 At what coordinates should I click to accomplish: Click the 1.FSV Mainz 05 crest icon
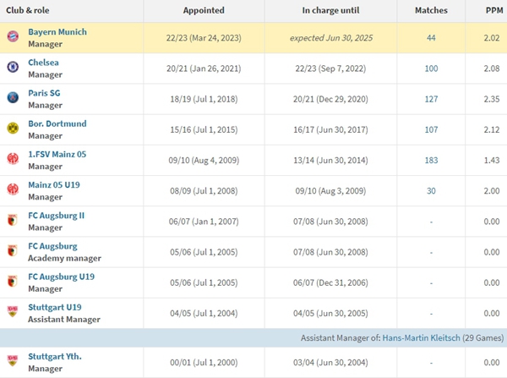(13, 159)
